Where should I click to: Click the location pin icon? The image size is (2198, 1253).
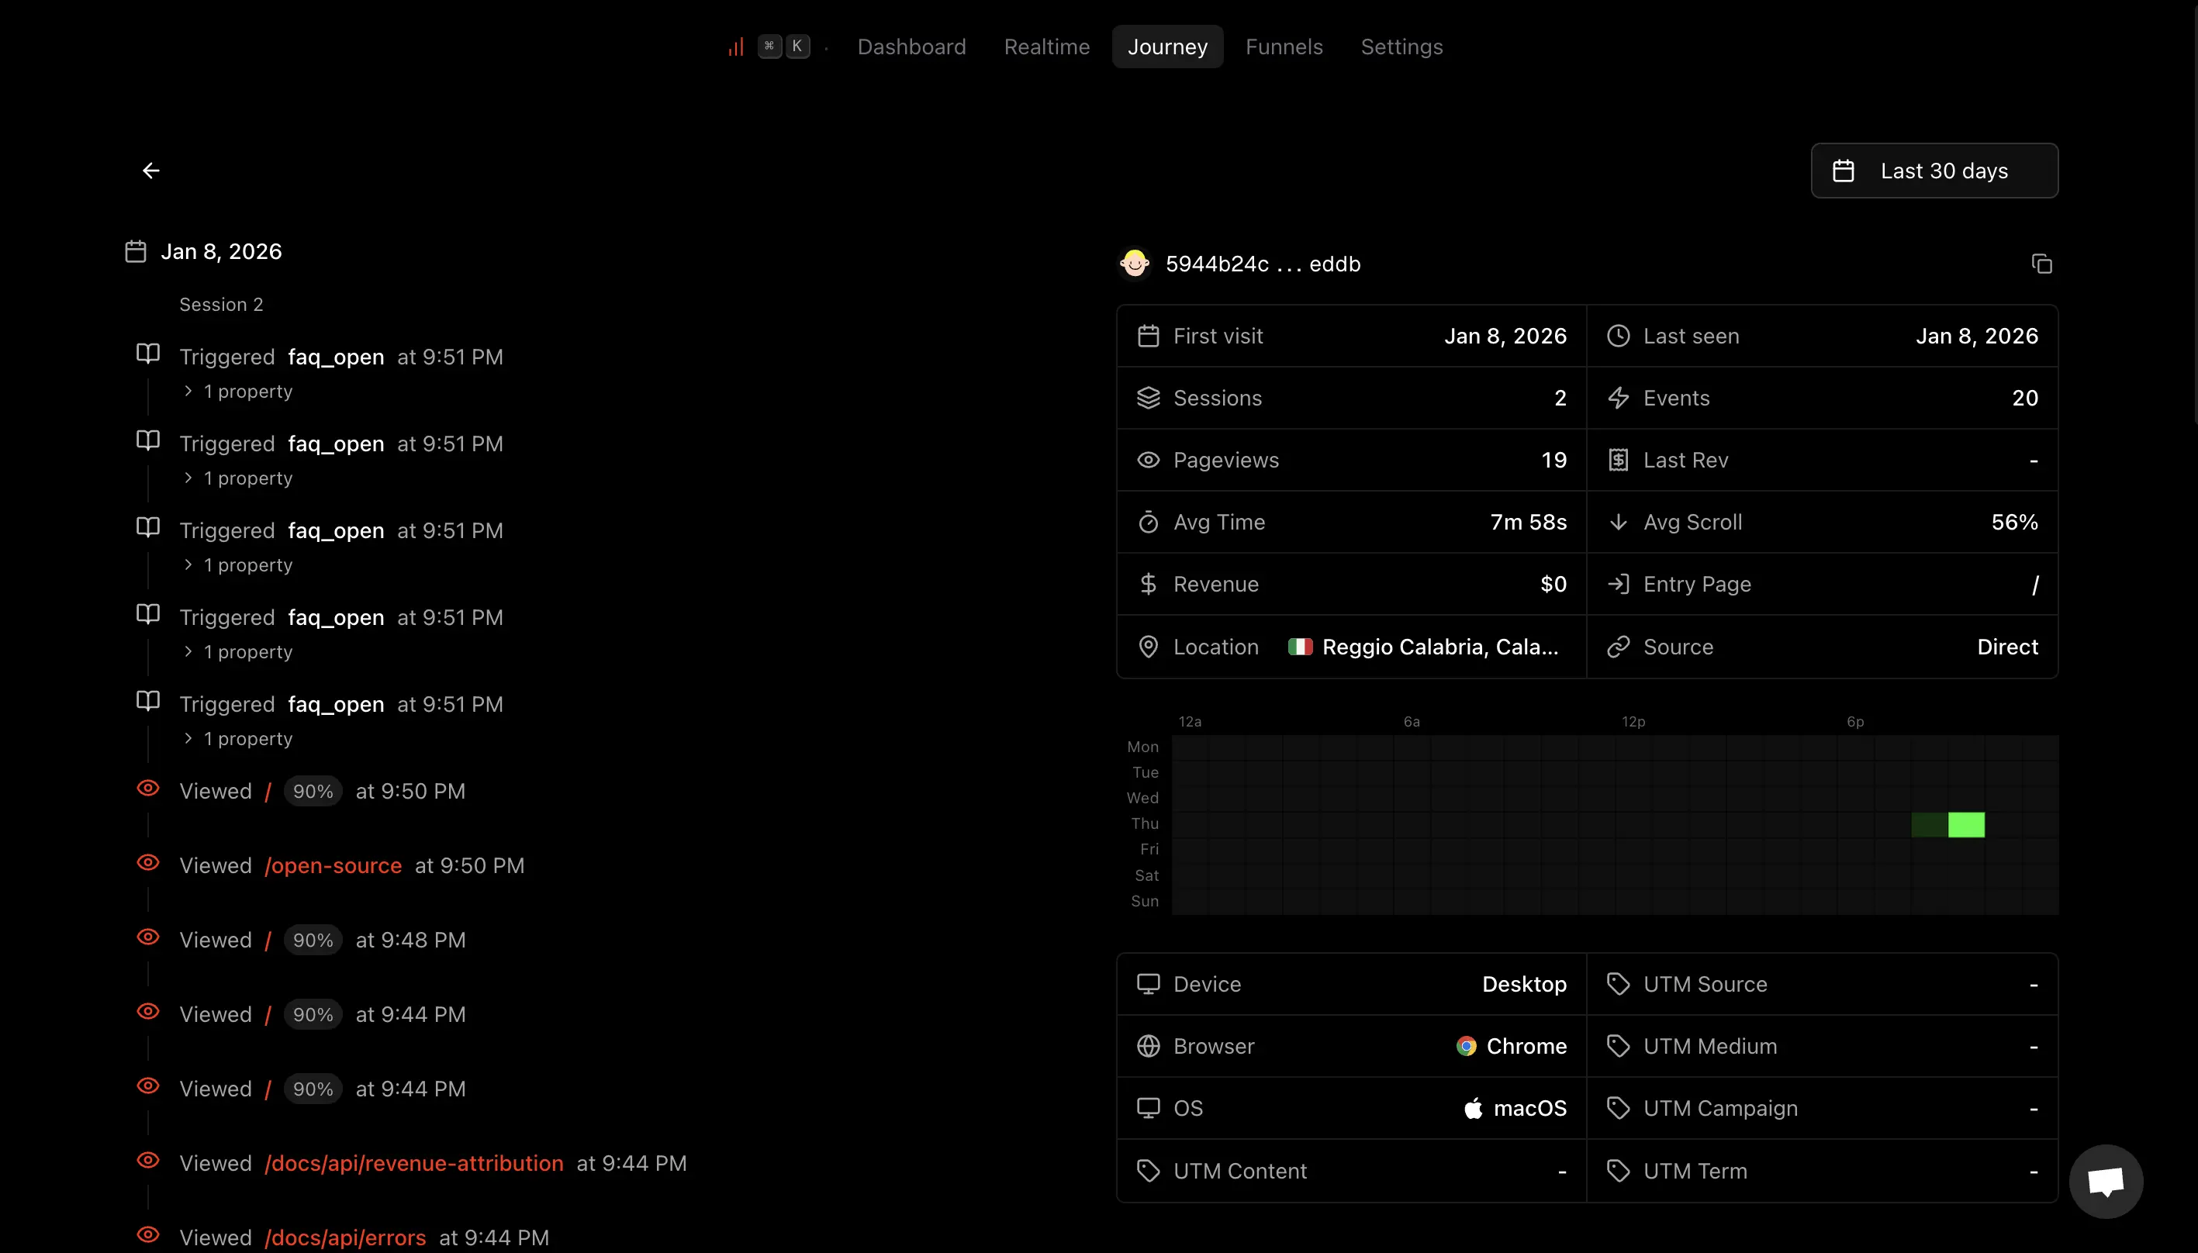pos(1148,647)
